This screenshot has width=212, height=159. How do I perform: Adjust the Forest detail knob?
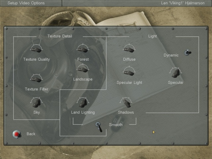82,50
